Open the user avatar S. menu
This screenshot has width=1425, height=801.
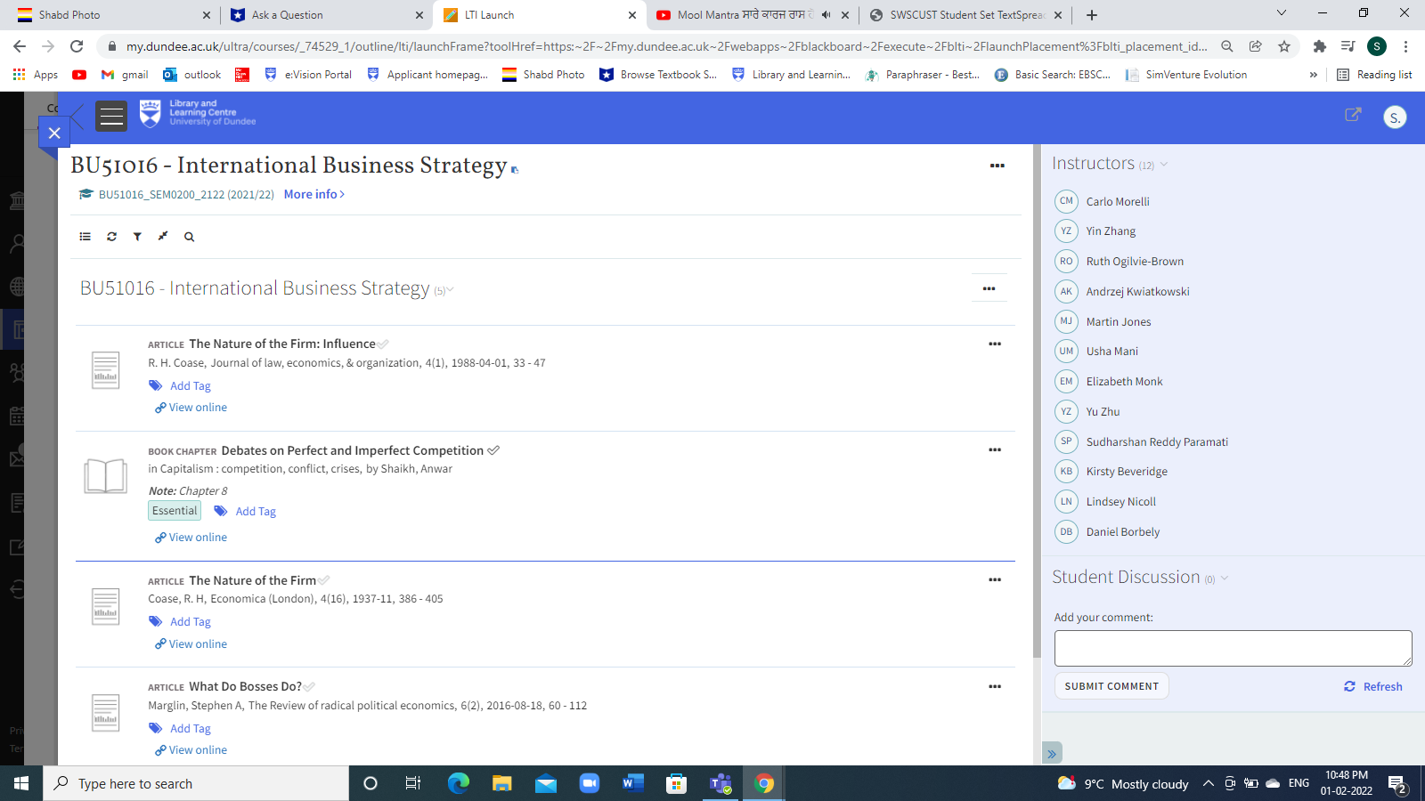[x=1395, y=117]
